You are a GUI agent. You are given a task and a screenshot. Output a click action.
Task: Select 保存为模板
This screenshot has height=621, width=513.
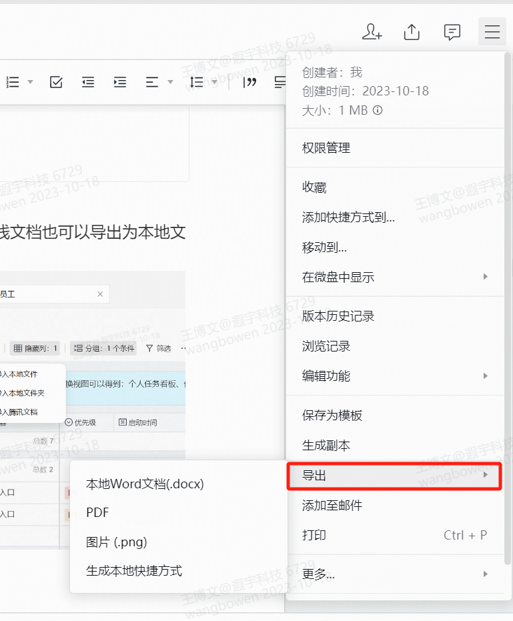pos(395,415)
